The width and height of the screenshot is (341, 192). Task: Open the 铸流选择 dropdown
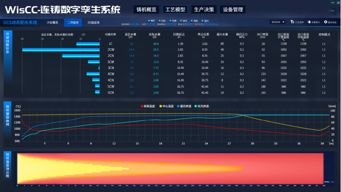(277, 22)
